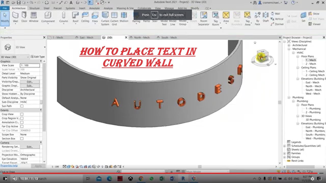Enable the Section Box checkbox

[x=22, y=139]
